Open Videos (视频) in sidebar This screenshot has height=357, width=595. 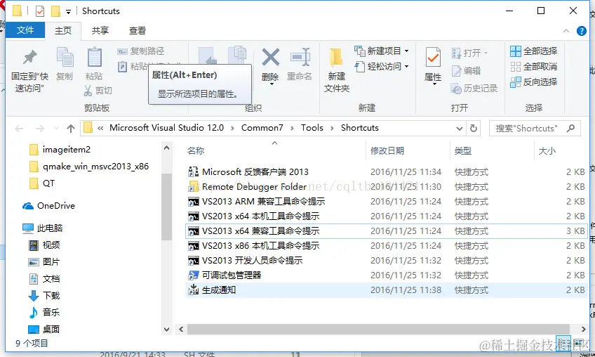[44, 245]
